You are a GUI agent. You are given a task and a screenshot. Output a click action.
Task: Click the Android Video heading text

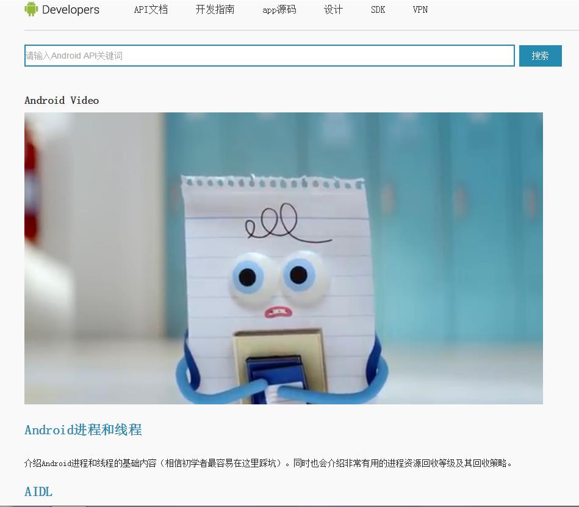coord(62,100)
